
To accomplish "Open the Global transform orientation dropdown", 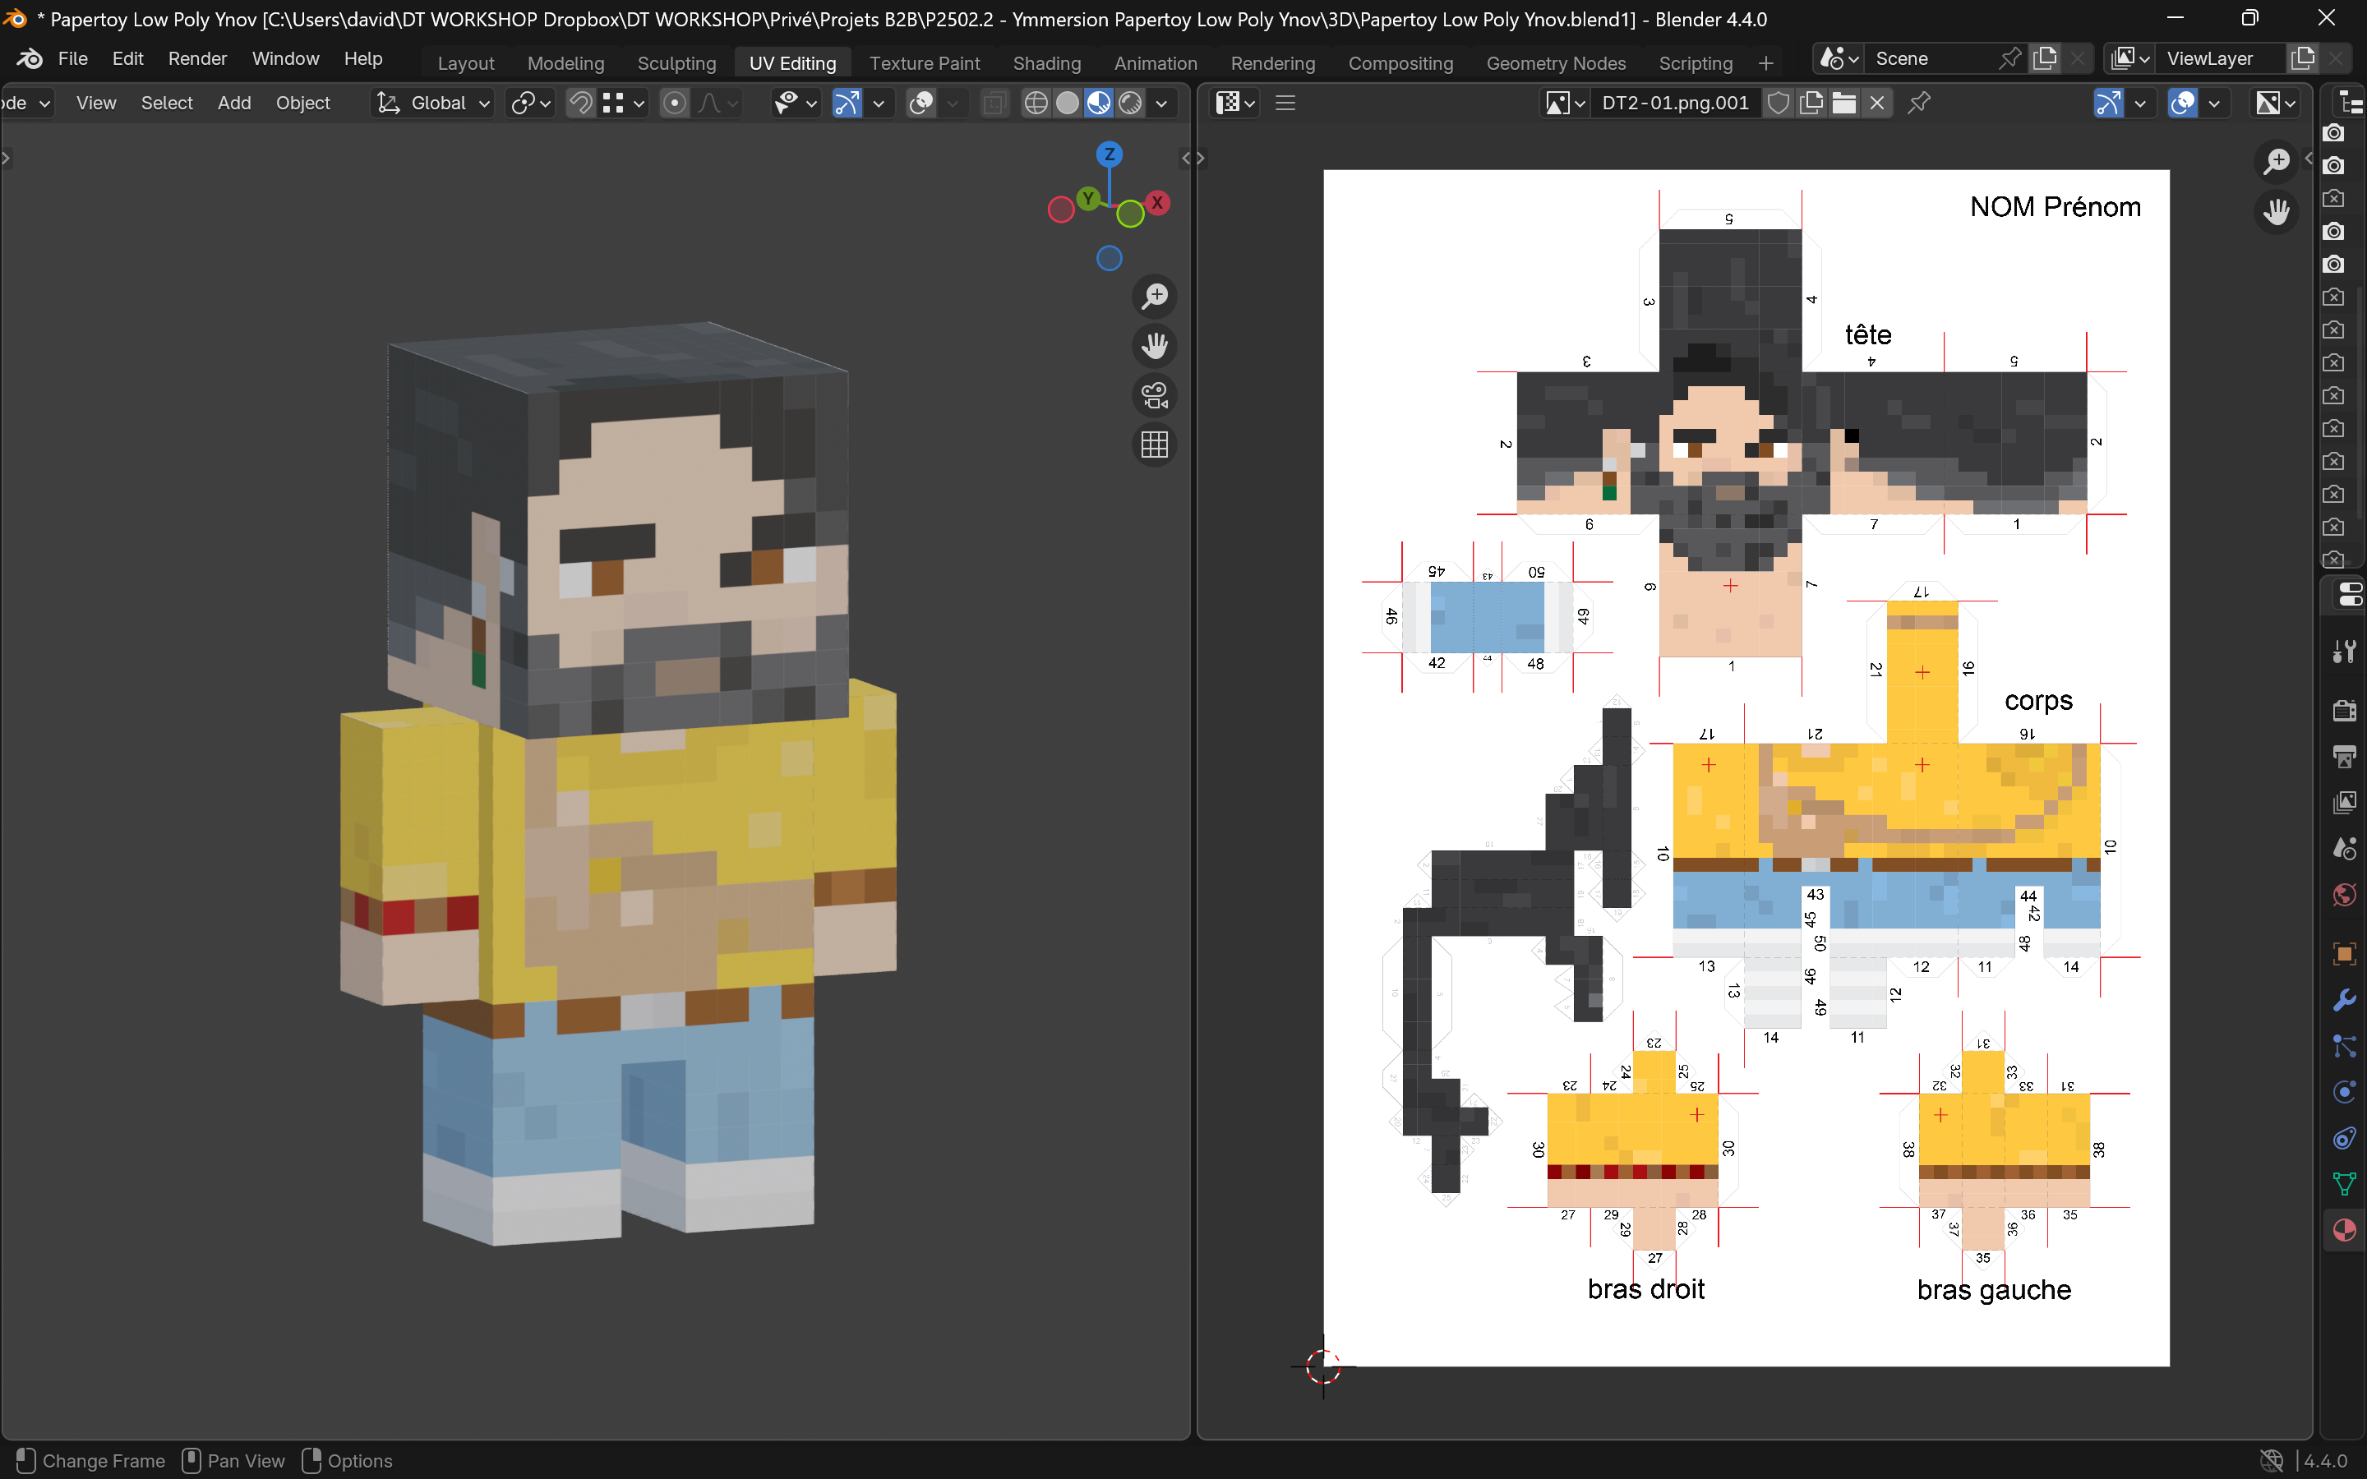I will 436,103.
